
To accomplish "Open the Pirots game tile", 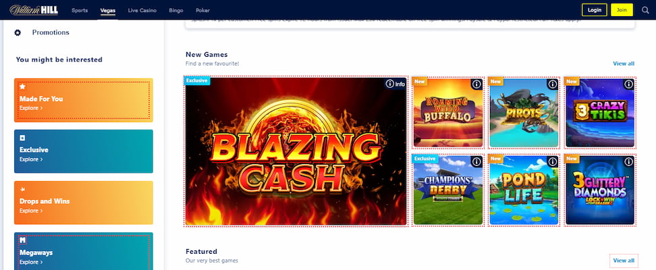I will [524, 113].
